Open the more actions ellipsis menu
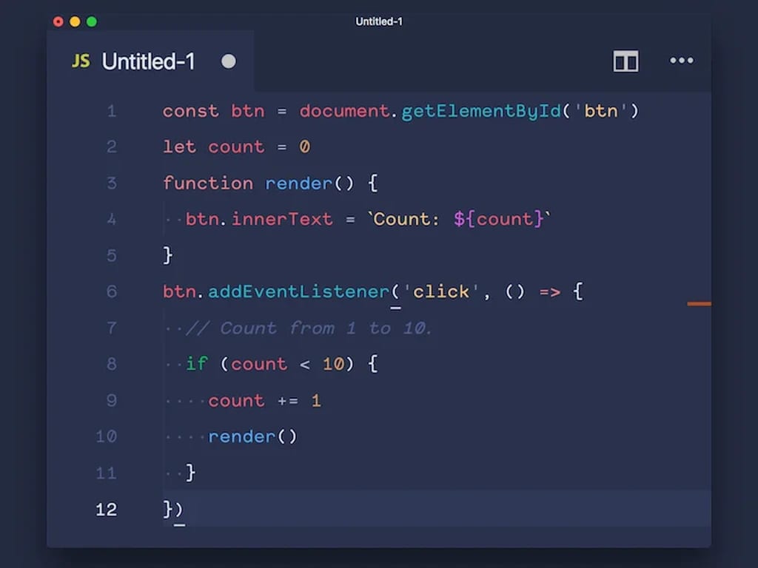The width and height of the screenshot is (758, 568). (682, 61)
